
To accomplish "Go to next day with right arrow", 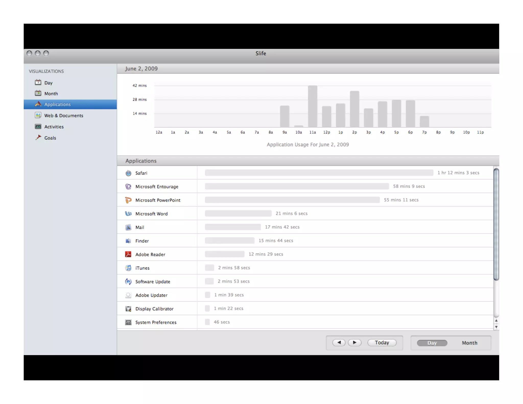I will (x=354, y=343).
